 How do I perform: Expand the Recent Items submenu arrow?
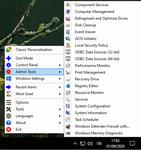(x=60, y=87)
